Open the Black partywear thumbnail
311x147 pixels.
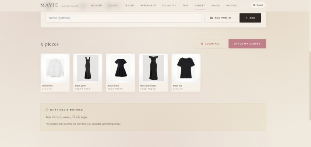point(153,68)
